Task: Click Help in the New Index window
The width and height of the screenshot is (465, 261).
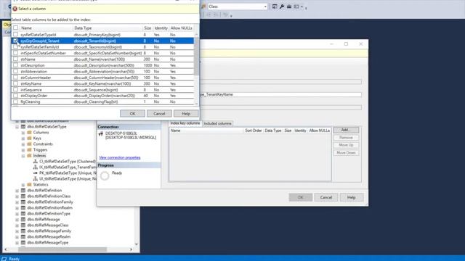Action: pos(352,197)
